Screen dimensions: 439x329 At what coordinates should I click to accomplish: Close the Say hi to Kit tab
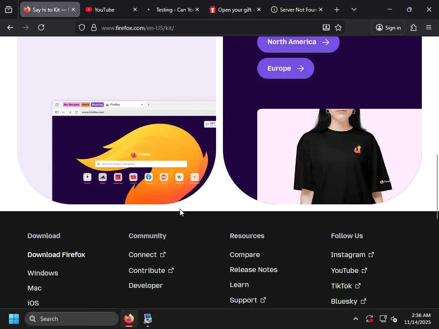point(73,9)
